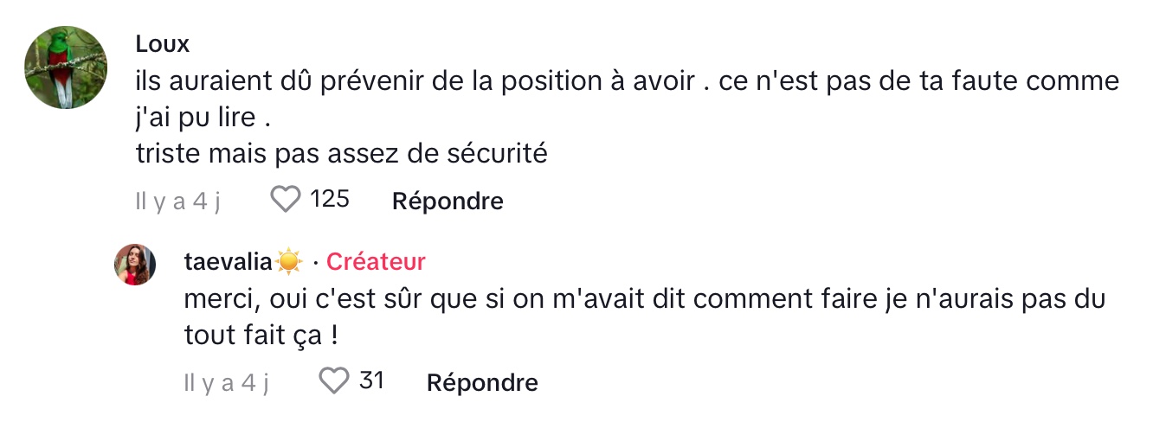Click the line starting 'ils auraient dû prévenir'
The height and width of the screenshot is (422, 1153).
tap(628, 81)
